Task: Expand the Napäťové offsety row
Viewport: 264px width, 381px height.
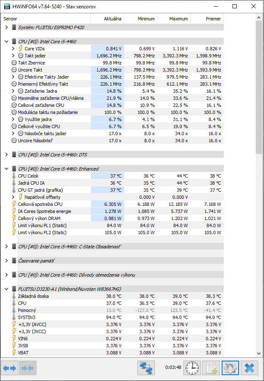Action: click(x=13, y=197)
